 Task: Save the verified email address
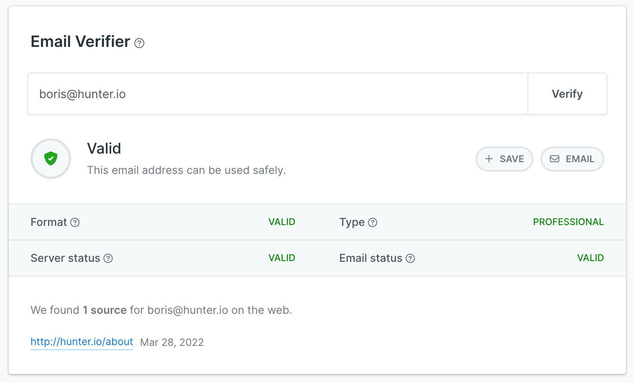(x=504, y=159)
